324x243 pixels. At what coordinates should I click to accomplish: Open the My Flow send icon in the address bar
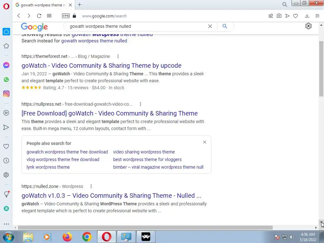click(x=287, y=16)
